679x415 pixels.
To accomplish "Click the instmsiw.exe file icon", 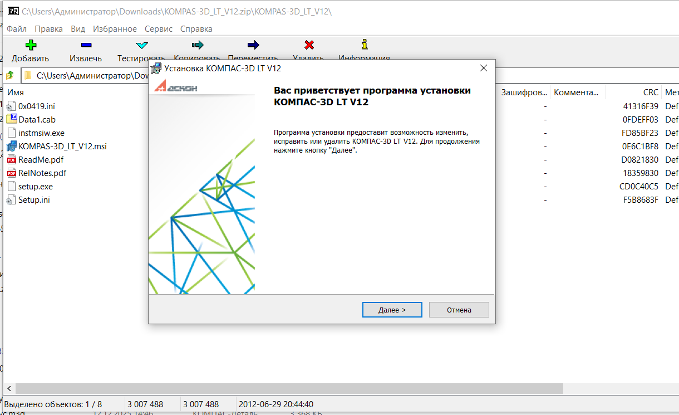I will 11,133.
